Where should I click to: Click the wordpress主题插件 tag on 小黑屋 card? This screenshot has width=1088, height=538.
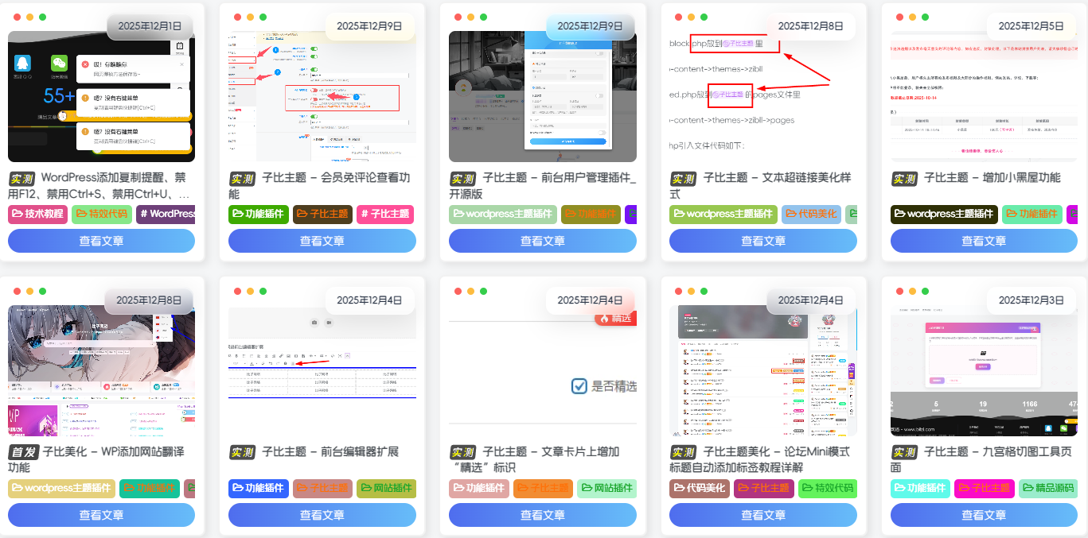coord(943,214)
